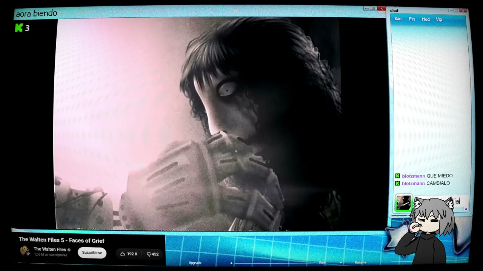Click the small letter icon in chat input corner
This screenshot has height=271, width=483.
click(x=466, y=209)
